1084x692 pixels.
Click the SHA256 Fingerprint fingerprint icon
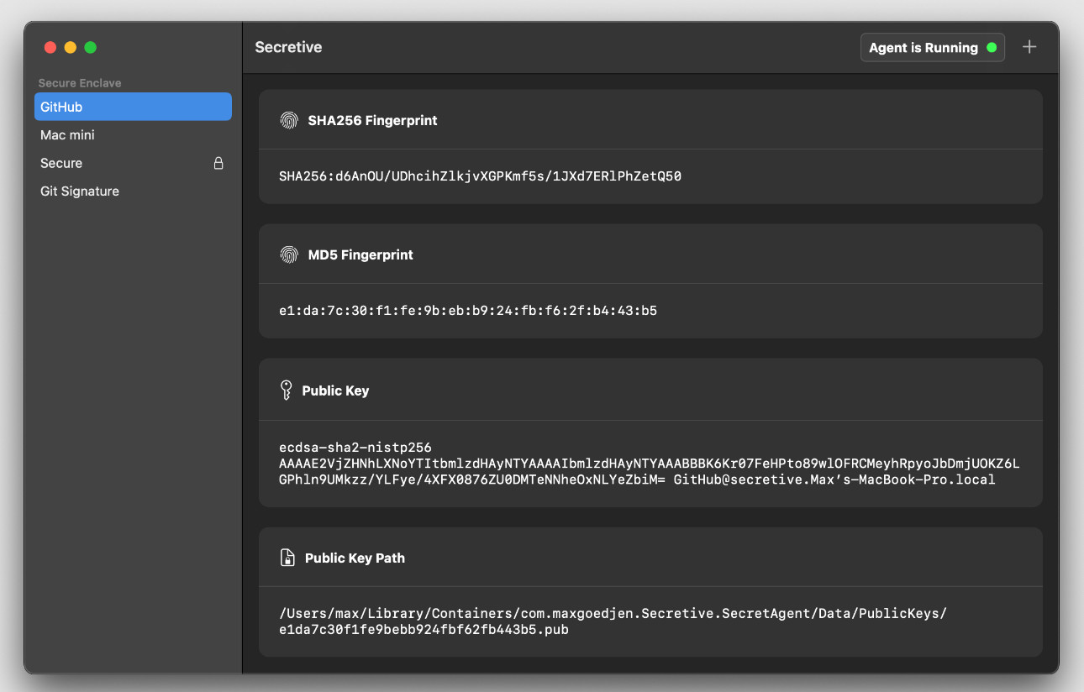[x=289, y=120]
